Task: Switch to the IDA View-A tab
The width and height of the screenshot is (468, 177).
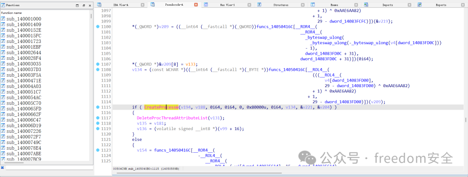Action: 121,5
